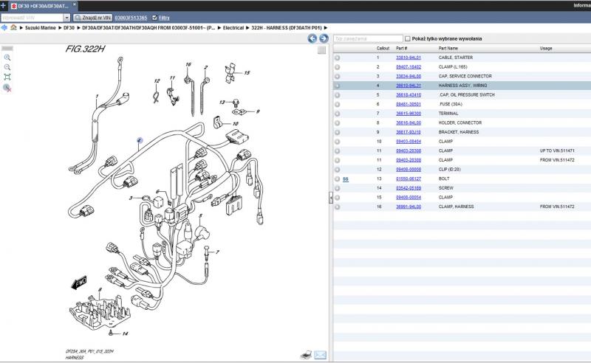Viewport: 591px width, 363px height.
Task: Zoom in on the diagram
Action: click(x=7, y=57)
